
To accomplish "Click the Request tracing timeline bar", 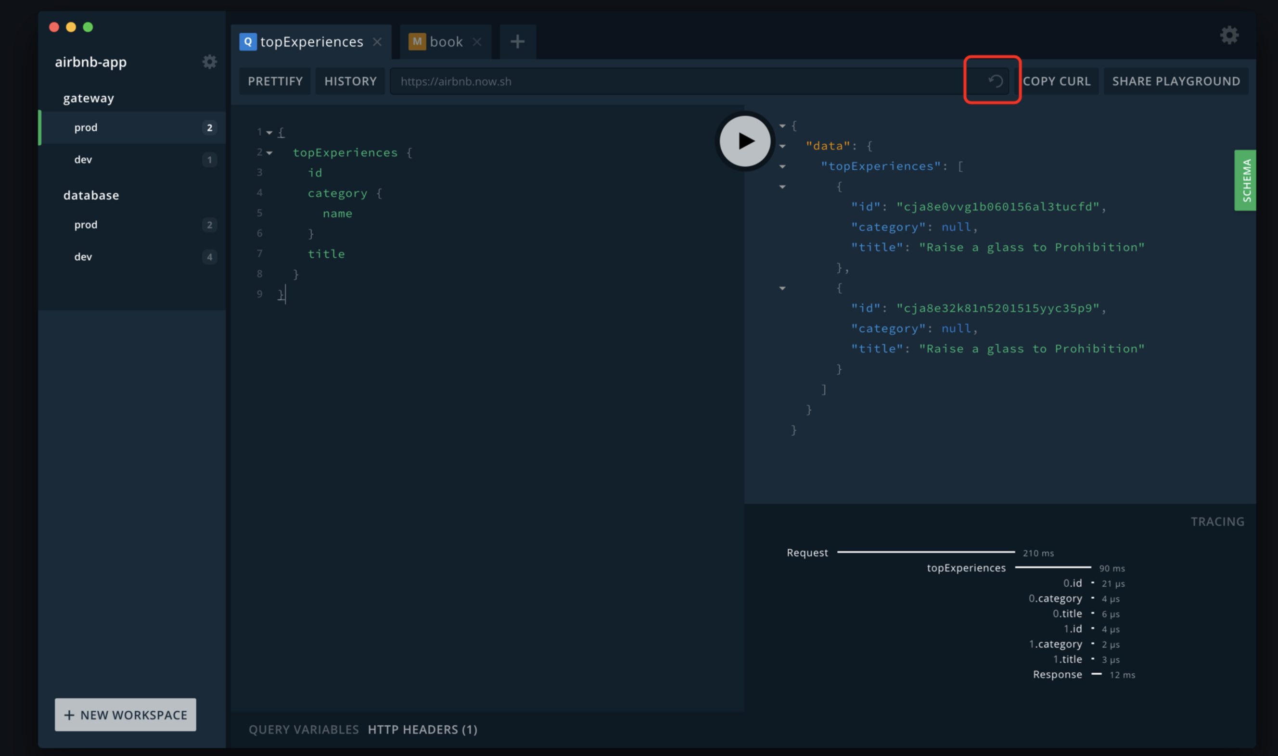I will [927, 552].
